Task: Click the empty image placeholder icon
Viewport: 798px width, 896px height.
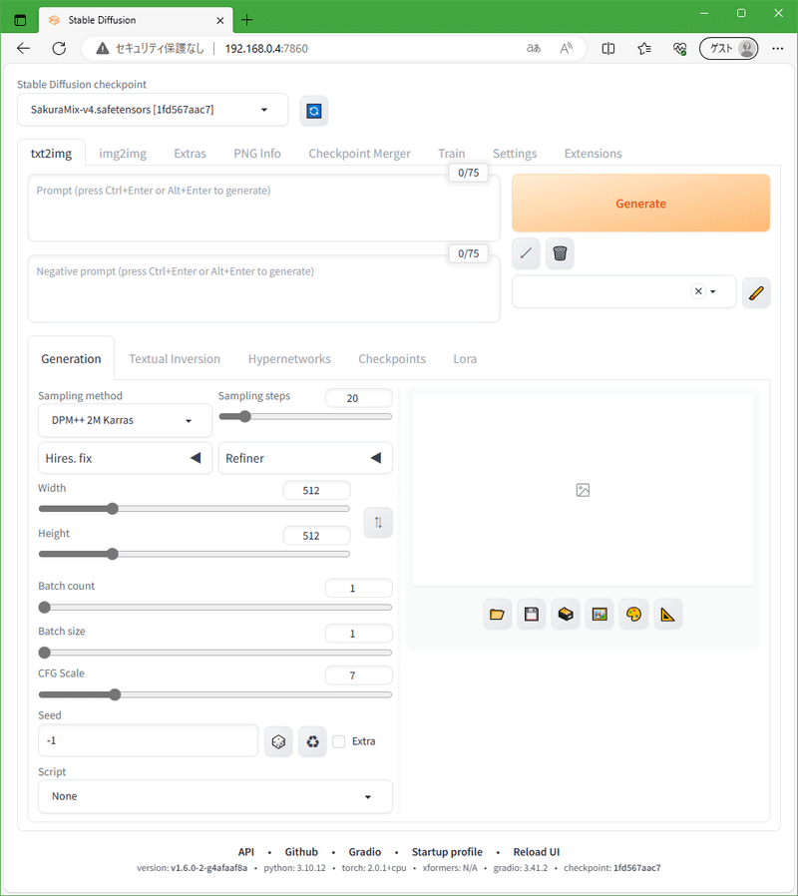Action: tap(583, 490)
